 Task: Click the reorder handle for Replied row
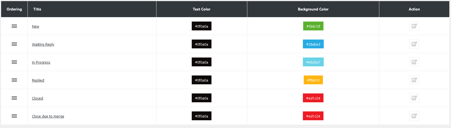pos(14,80)
